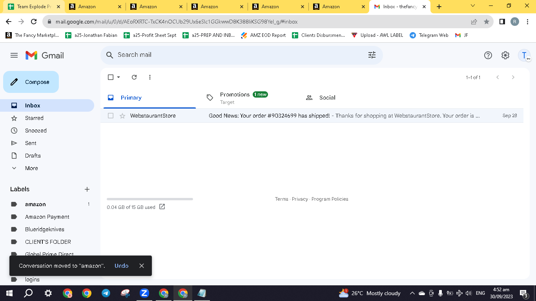Open the Upload - AWL LABEL bookmark
The width and height of the screenshot is (536, 301).
tap(377, 35)
